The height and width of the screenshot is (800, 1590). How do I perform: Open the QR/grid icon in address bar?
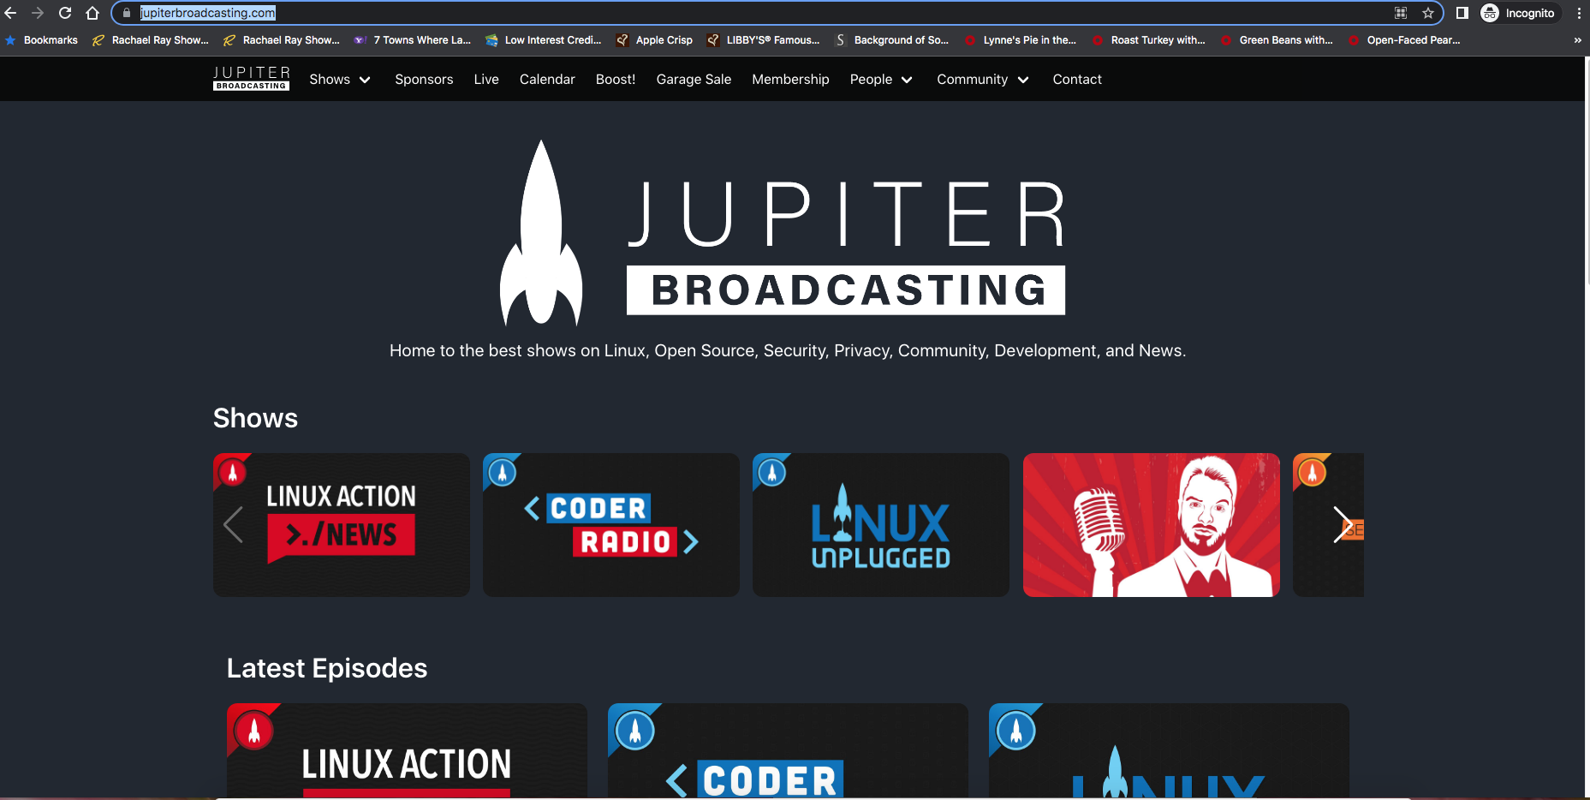(x=1401, y=13)
